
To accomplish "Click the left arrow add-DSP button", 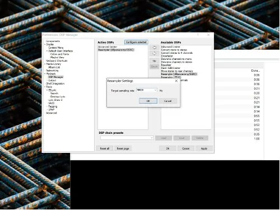I will [x=155, y=48].
